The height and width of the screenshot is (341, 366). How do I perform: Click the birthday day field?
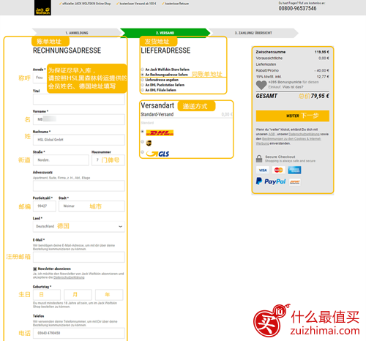coord(47,295)
